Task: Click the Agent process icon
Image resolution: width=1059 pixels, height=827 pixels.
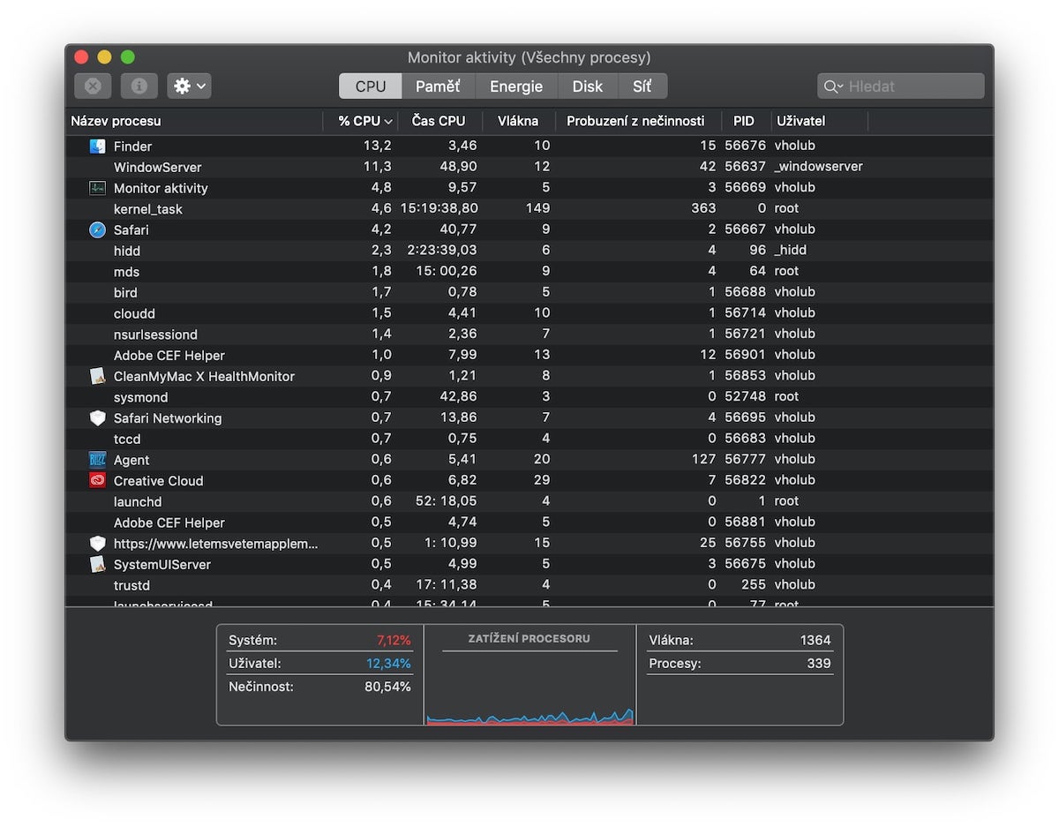Action: (97, 460)
